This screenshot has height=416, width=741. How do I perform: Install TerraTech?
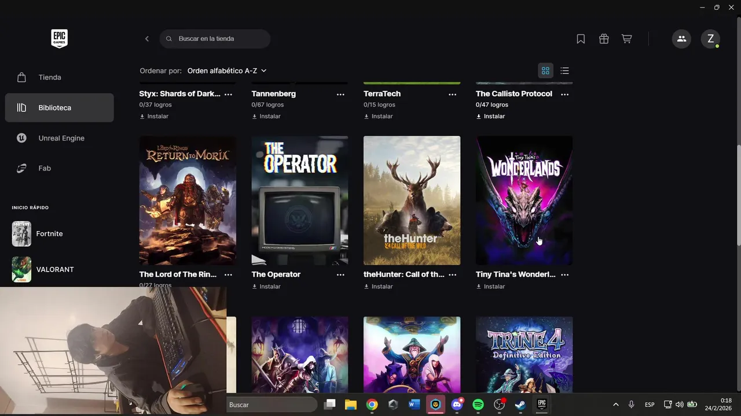(379, 116)
